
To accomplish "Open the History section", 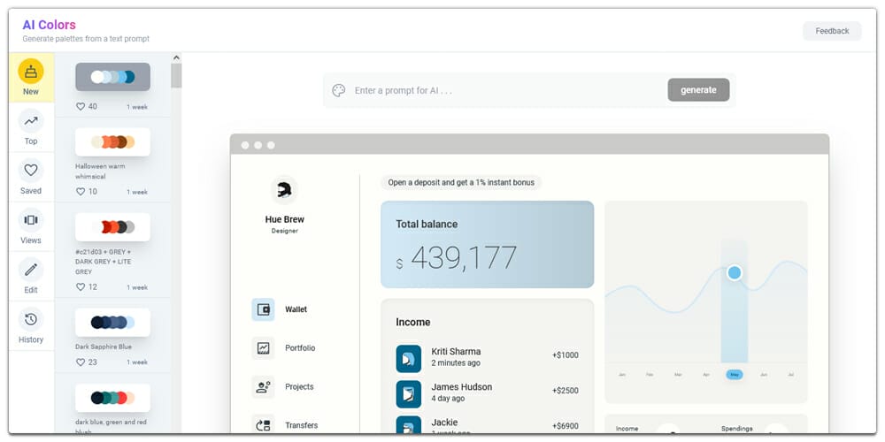I will tap(31, 325).
